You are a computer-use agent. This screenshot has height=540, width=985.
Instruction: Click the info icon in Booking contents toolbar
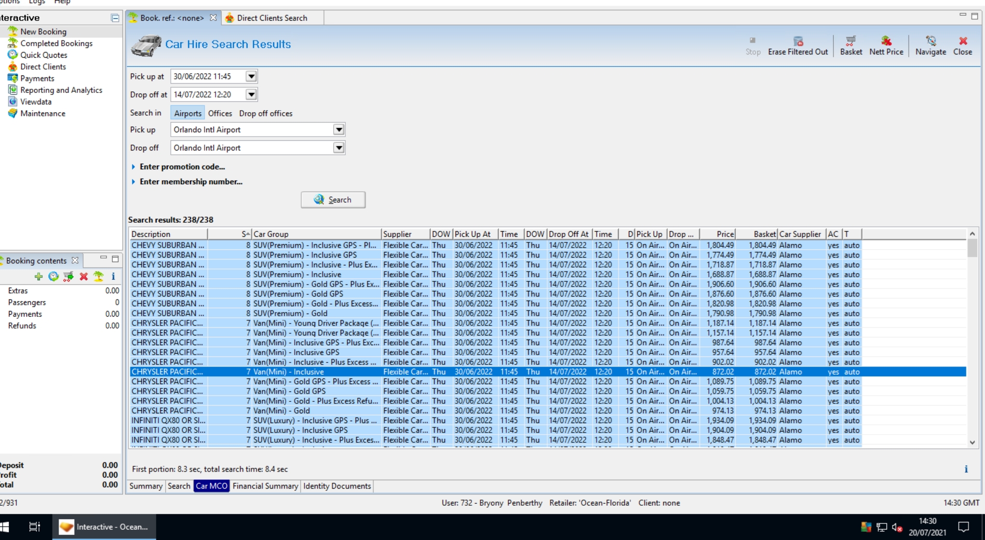point(113,277)
